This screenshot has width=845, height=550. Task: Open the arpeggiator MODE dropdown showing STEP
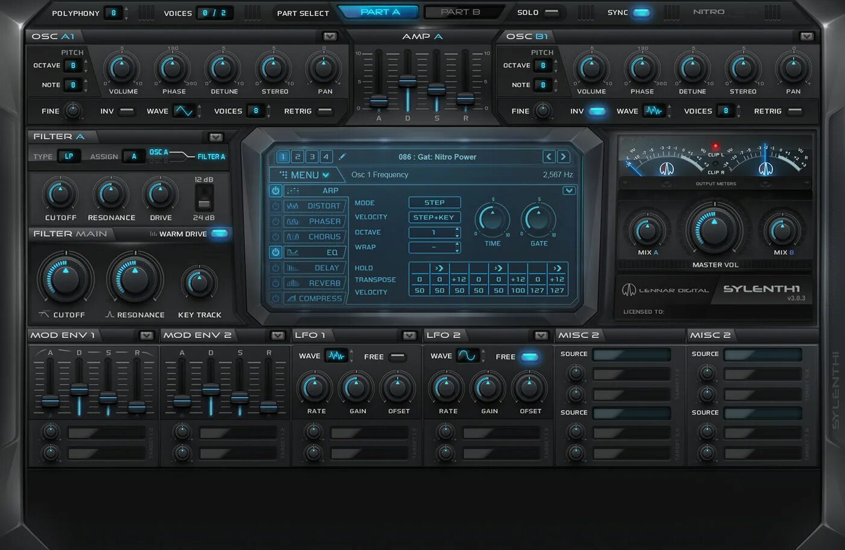434,202
